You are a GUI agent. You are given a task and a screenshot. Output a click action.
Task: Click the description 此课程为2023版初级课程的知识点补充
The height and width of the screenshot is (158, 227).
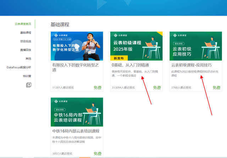(195, 73)
